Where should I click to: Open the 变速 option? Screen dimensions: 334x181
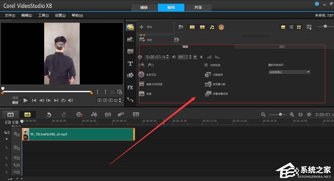145,94
